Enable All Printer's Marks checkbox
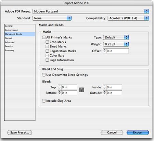The height and width of the screenshot is (141, 154). point(44,37)
